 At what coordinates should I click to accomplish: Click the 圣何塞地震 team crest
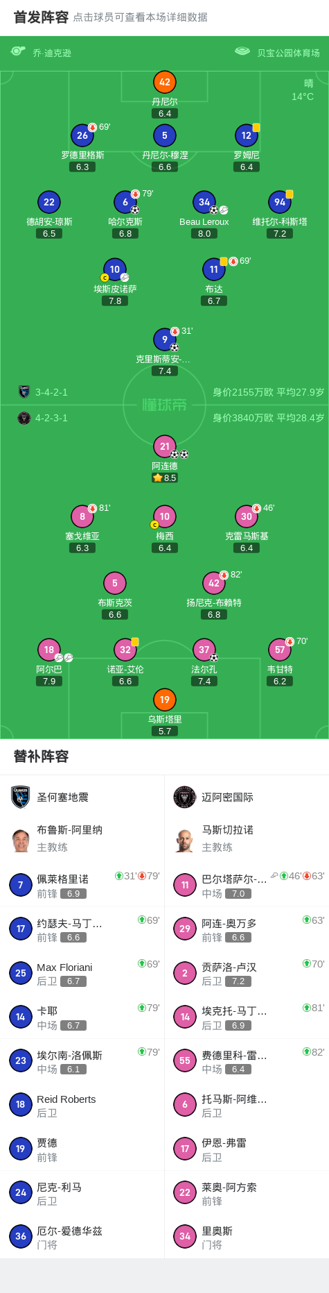tap(21, 797)
